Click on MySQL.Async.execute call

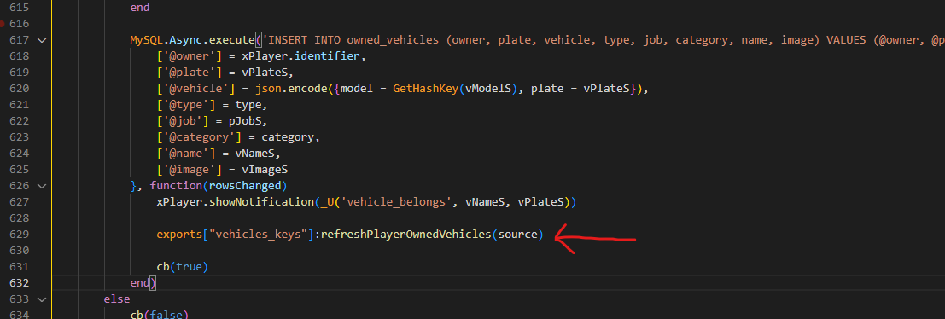point(192,40)
